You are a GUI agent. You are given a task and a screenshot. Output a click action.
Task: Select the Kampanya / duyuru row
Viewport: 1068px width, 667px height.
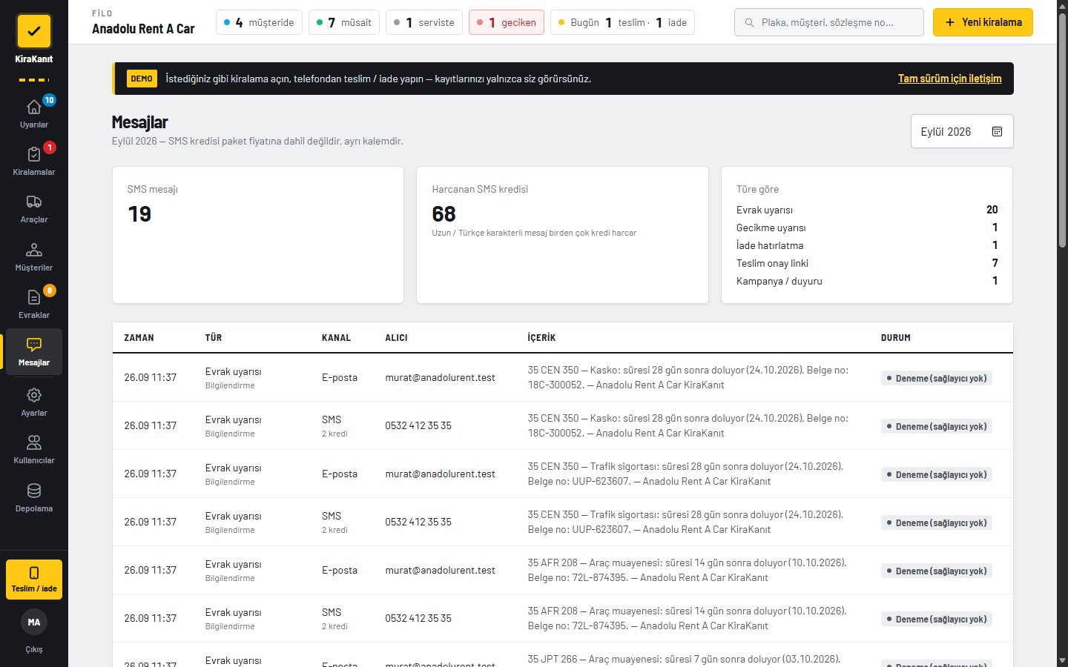[867, 281]
